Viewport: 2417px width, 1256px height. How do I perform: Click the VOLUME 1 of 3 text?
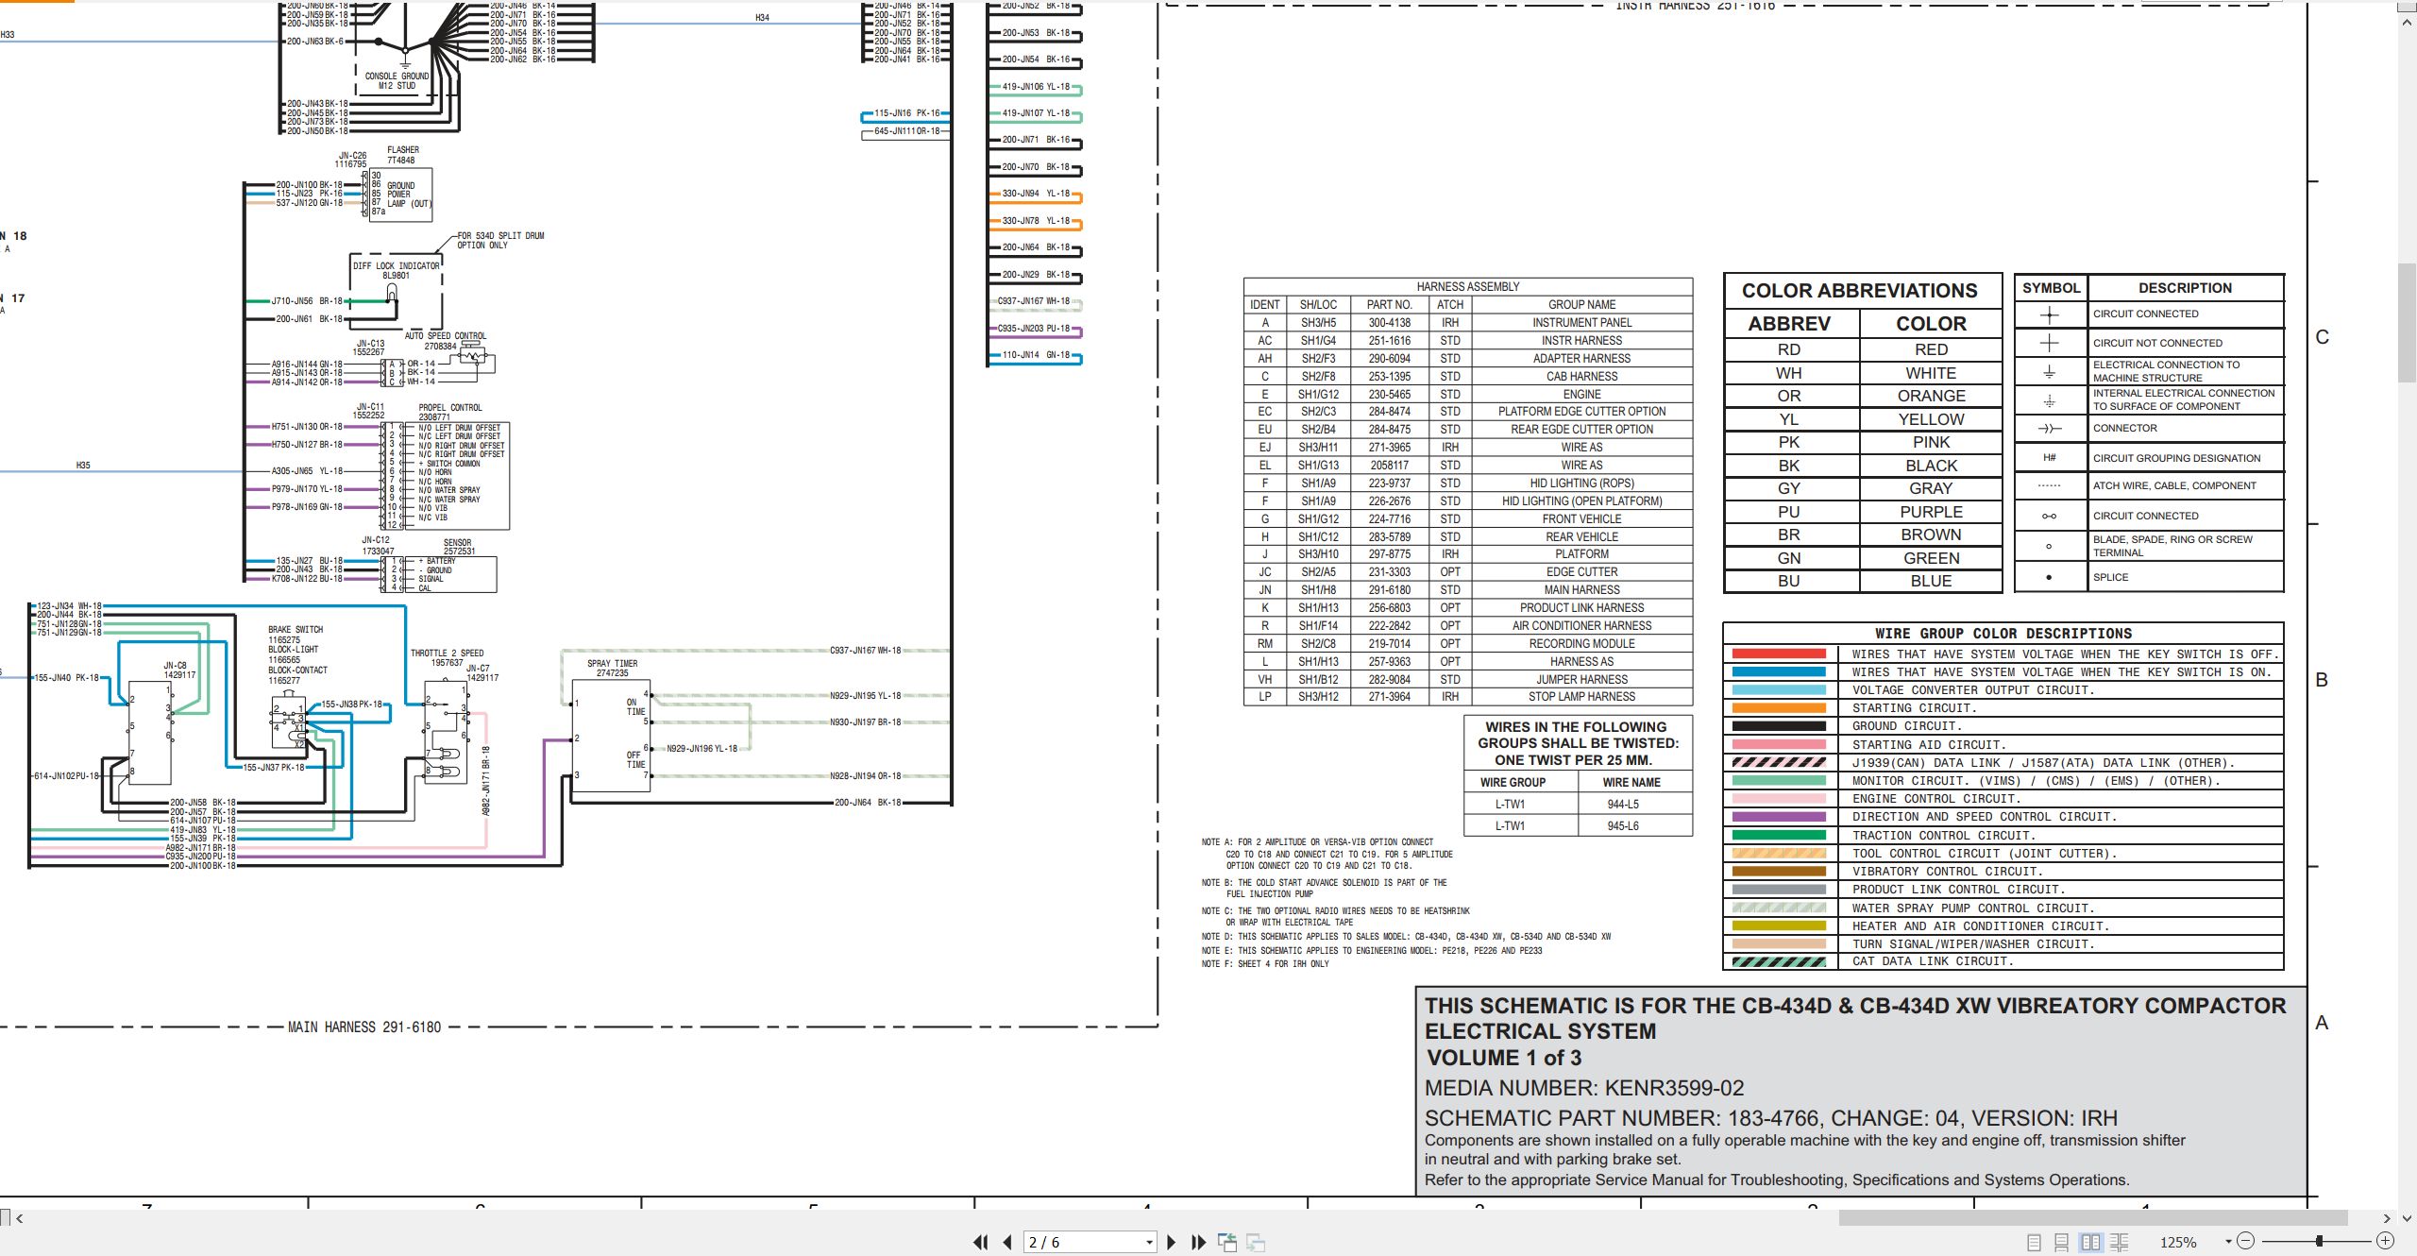click(x=1504, y=1058)
